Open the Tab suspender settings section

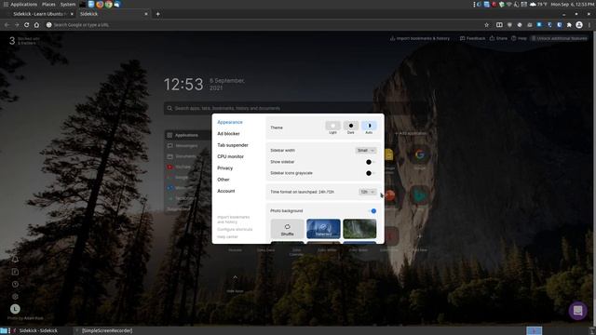coord(232,145)
